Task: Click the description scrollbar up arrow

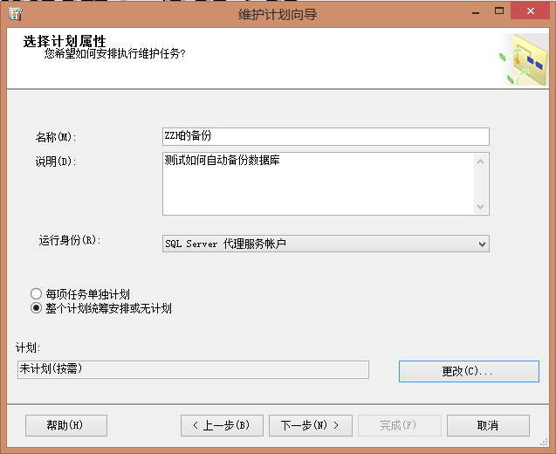Action: (480, 162)
